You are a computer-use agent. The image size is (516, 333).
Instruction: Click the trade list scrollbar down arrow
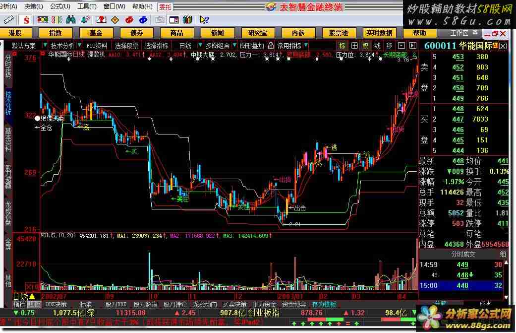point(507,297)
